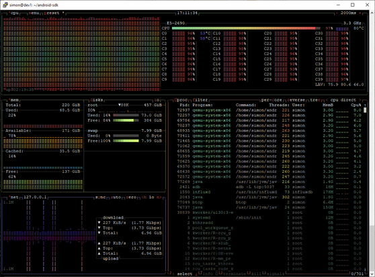This screenshot has height=277, width=375.
Task: Toggle per-core CPU usage in proc
Action: [272, 100]
